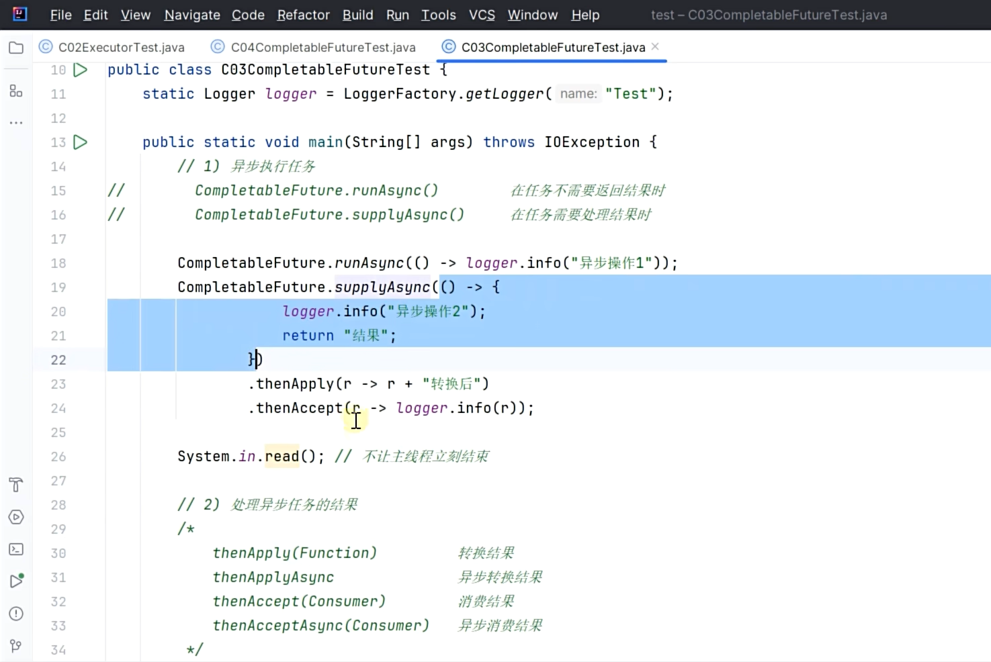Viewport: 991px width, 662px height.
Task: Open the Tools menu
Action: coord(438,15)
